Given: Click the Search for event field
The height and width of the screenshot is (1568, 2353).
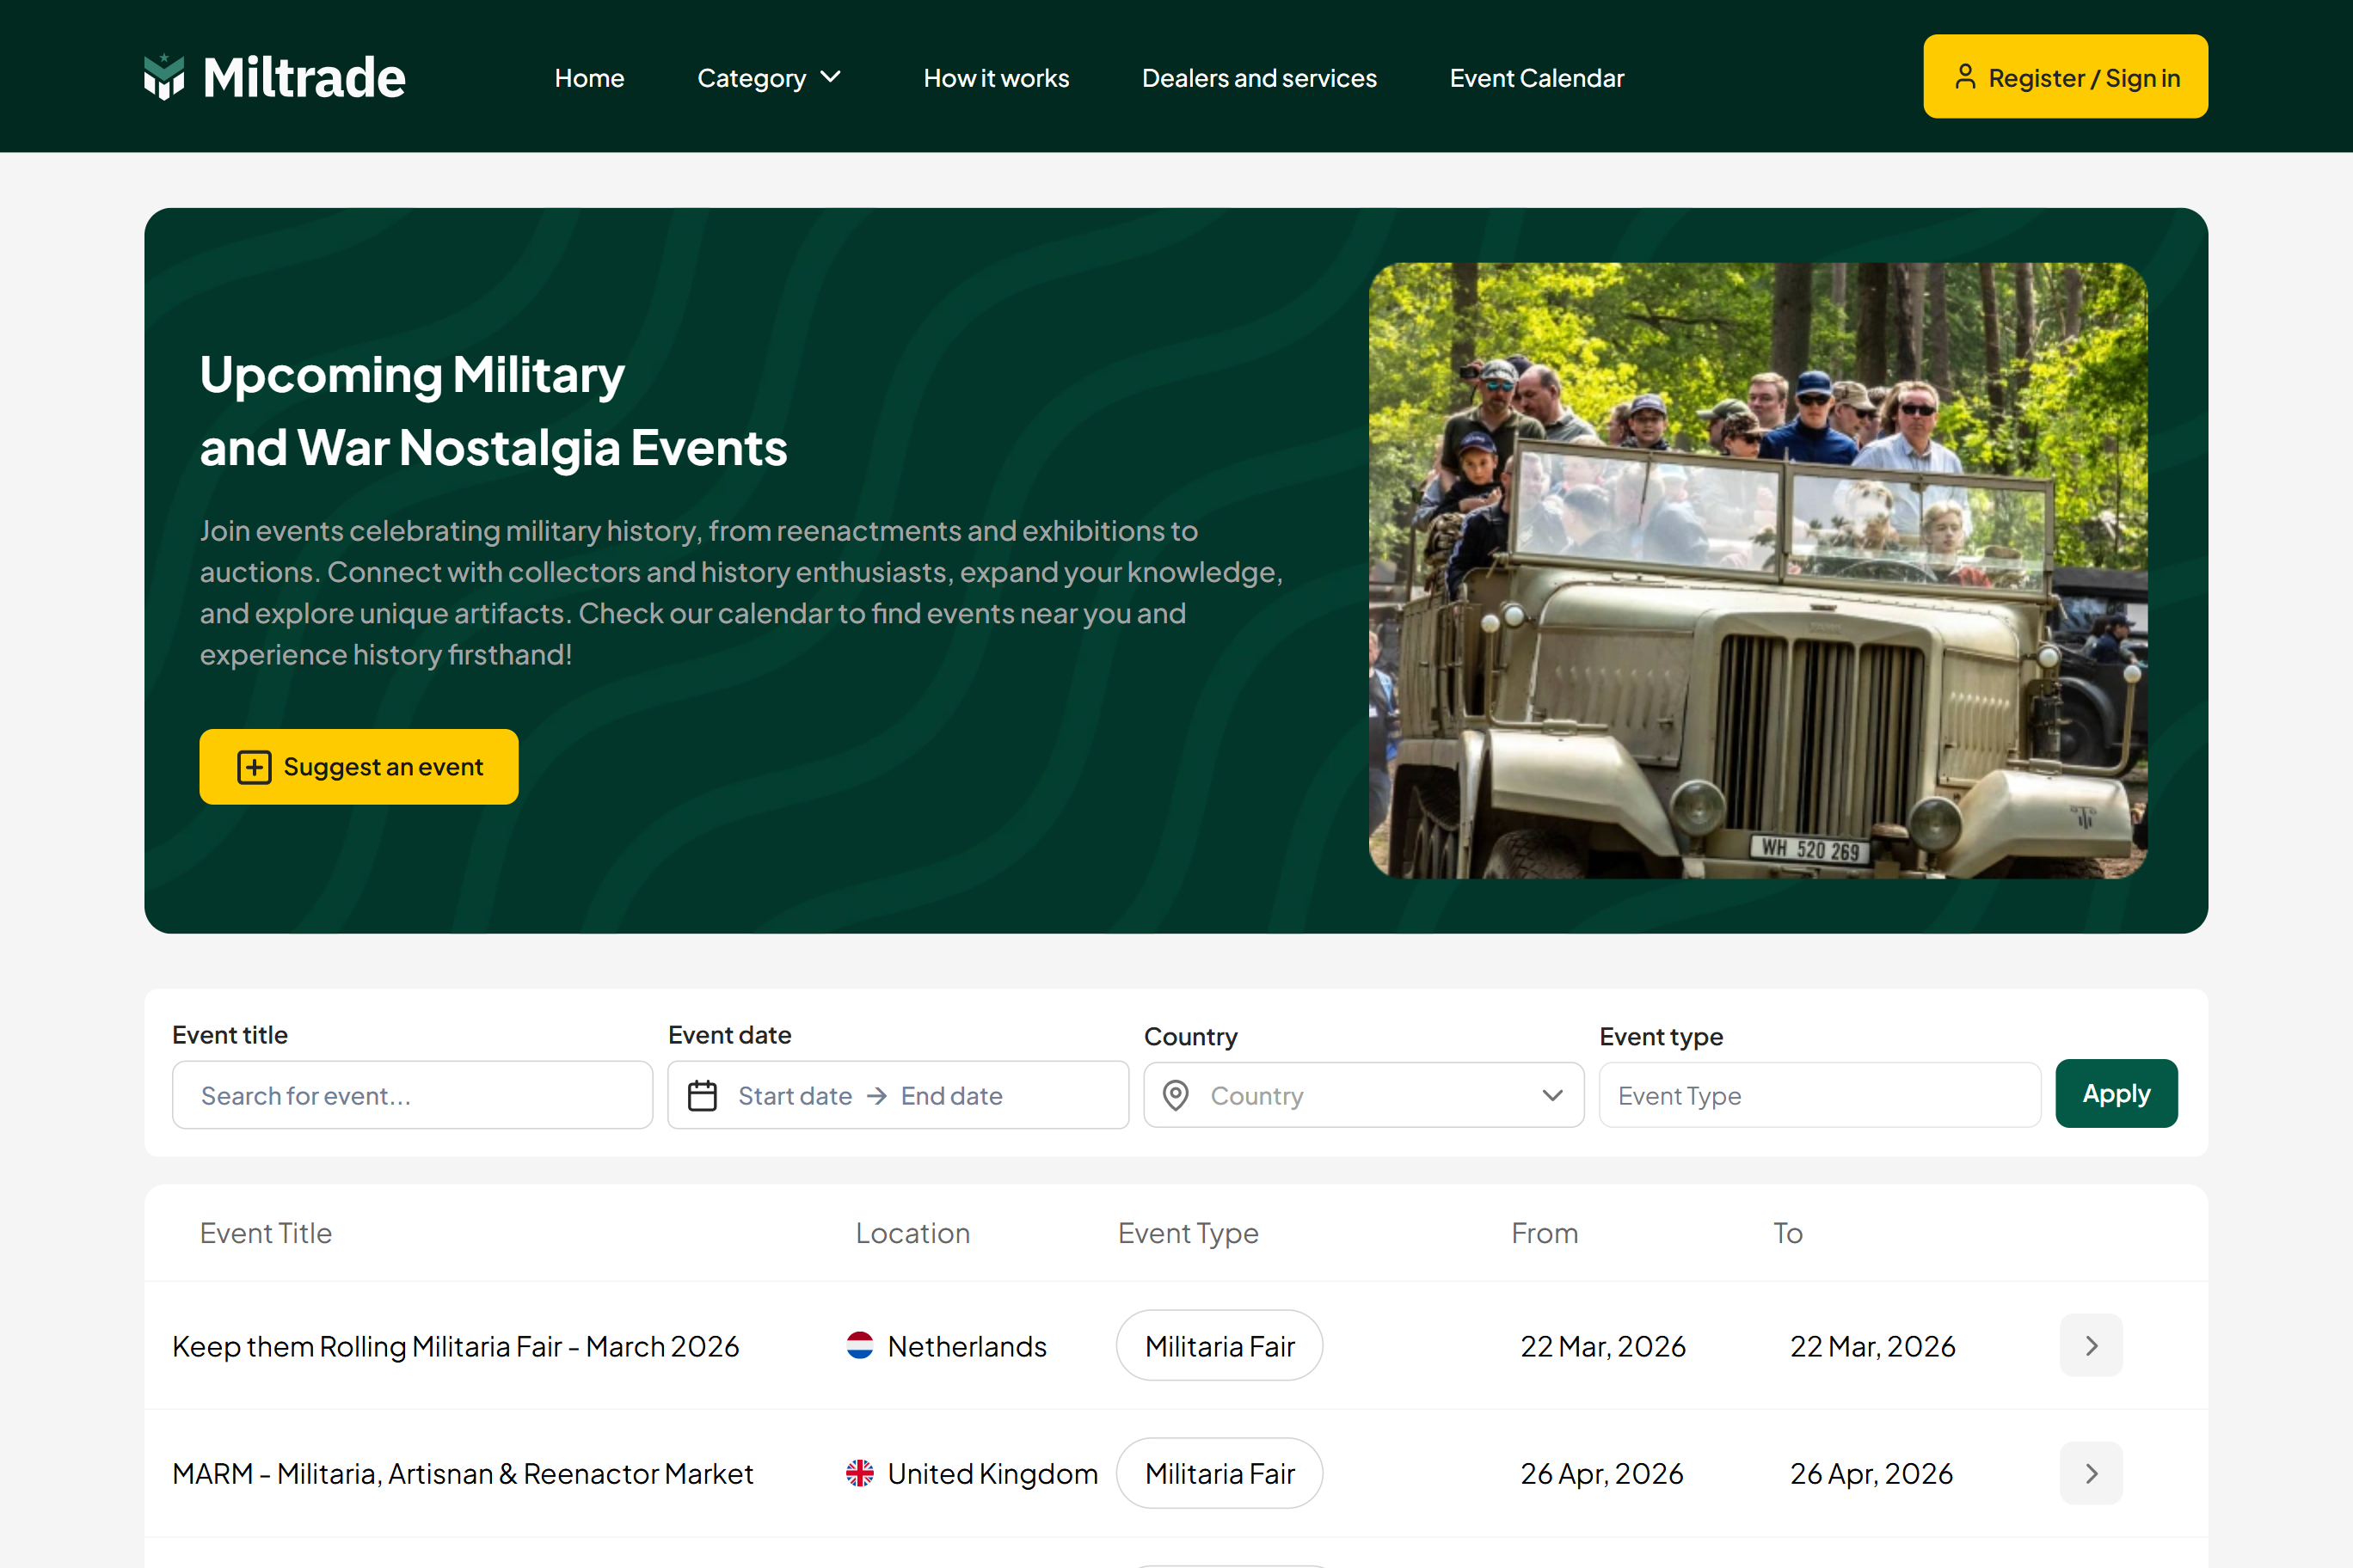Looking at the screenshot, I should (x=412, y=1096).
